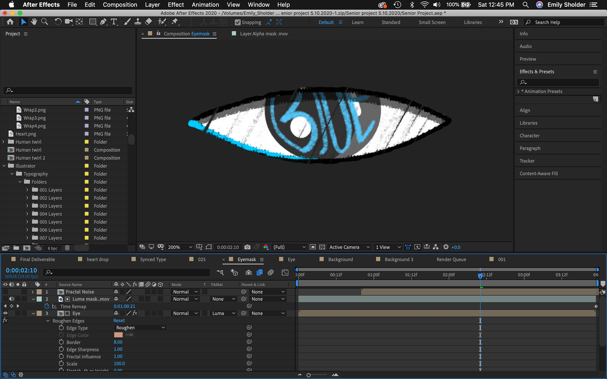Viewport: 607px width, 379px height.
Task: Open Luma track matte dropdown for Eye layer
Action: point(224,313)
